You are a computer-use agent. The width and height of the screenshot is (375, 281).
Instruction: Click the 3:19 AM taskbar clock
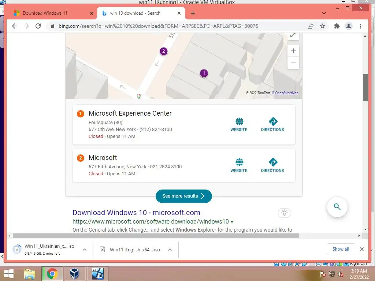[359, 274]
